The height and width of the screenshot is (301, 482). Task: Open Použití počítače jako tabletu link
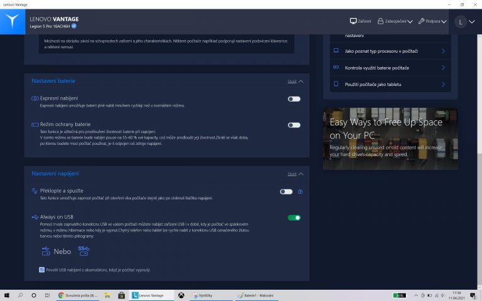(x=389, y=84)
